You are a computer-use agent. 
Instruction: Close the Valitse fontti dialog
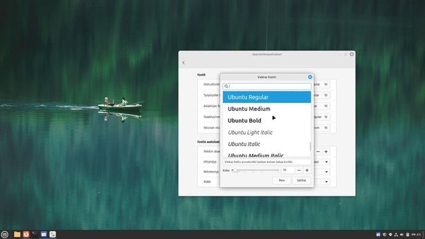pos(310,77)
